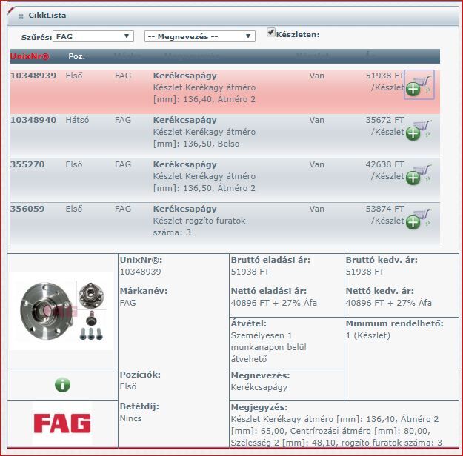Open the FAG filter dropdown

pos(93,36)
